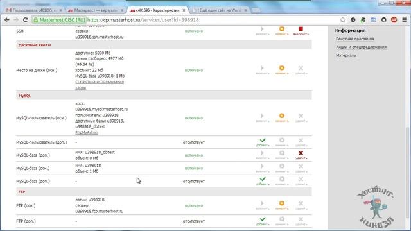Click the clock extension icon in toolbar

(x=353, y=20)
